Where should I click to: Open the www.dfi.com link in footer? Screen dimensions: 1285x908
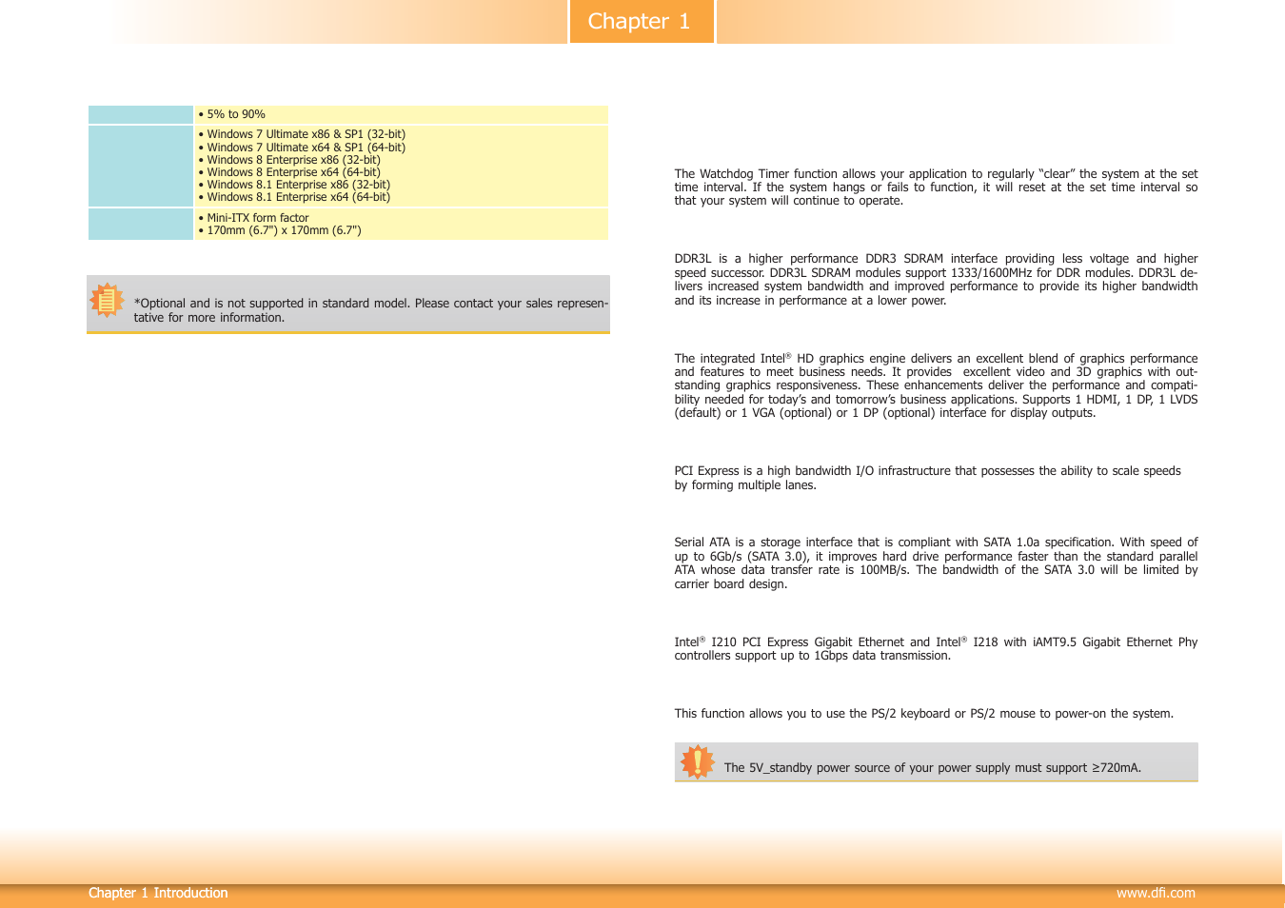pos(1155,893)
